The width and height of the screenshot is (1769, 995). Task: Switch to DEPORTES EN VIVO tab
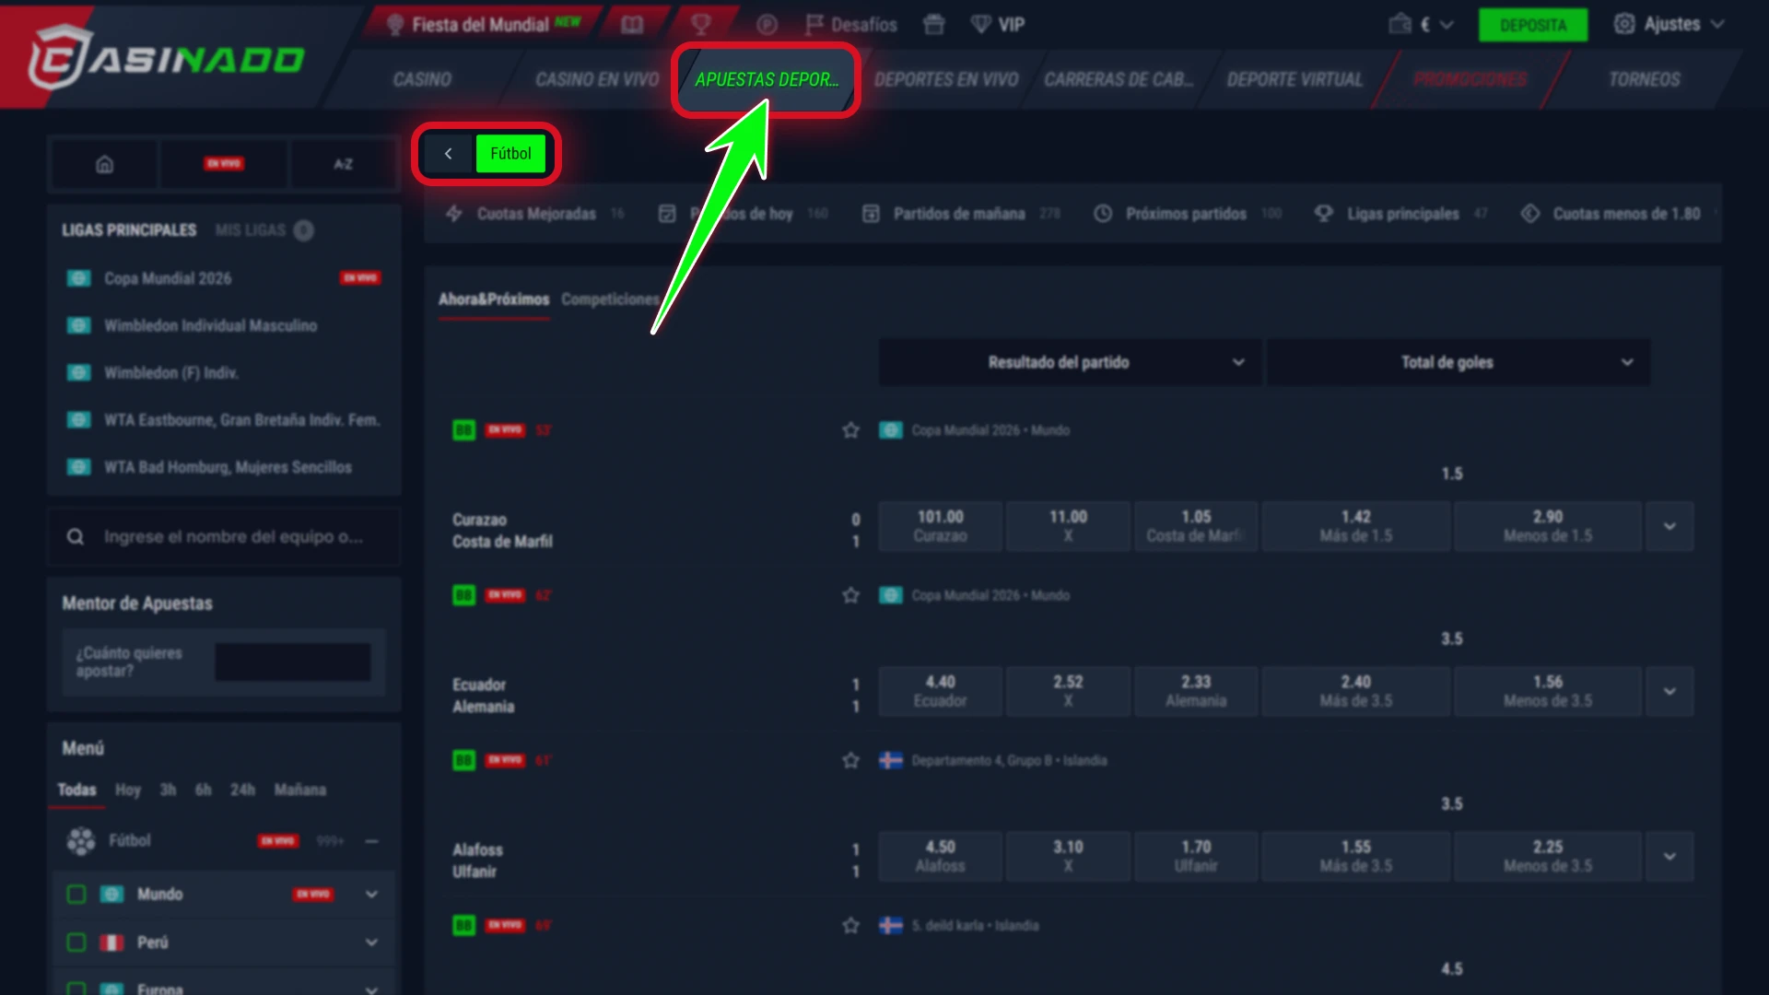(946, 80)
